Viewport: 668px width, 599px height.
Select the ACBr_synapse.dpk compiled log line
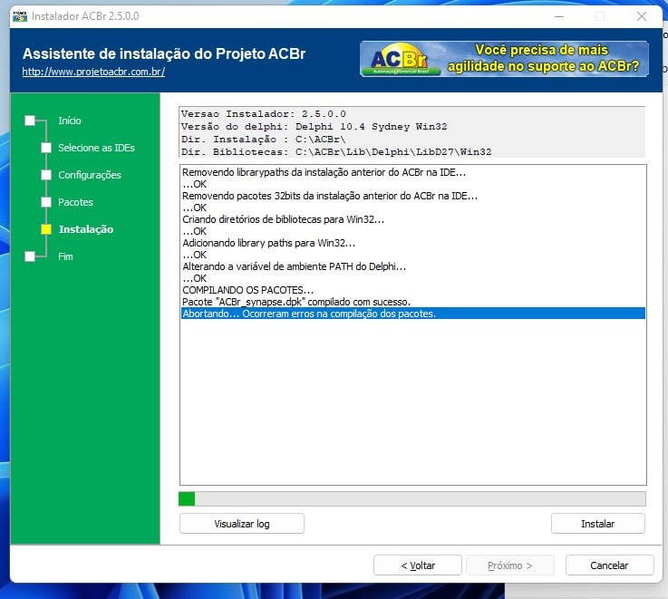pyautogui.click(x=412, y=302)
